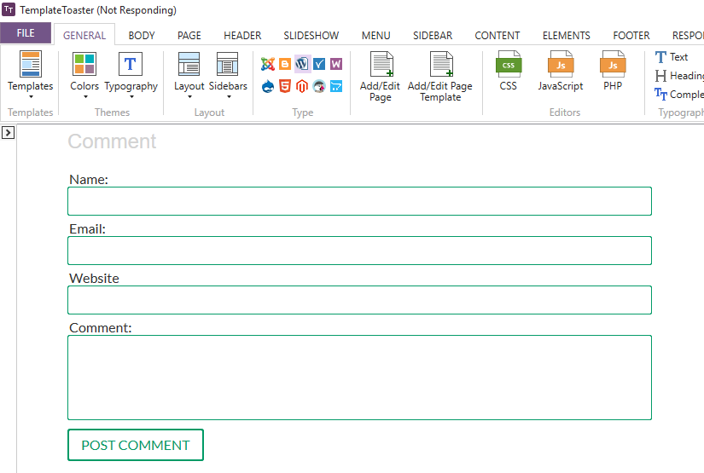Expand the Templates dropdown
704x473 pixels.
click(x=31, y=75)
